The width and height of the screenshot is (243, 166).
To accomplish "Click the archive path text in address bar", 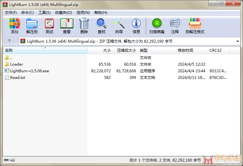I will click(100, 41).
